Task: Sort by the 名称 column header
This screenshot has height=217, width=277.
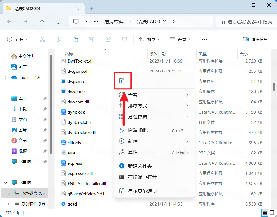Action: [69, 54]
